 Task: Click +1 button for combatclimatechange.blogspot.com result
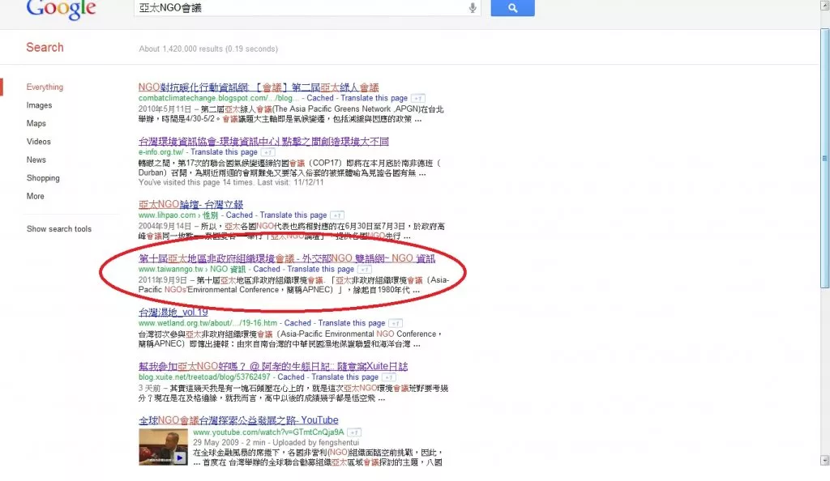pos(418,98)
